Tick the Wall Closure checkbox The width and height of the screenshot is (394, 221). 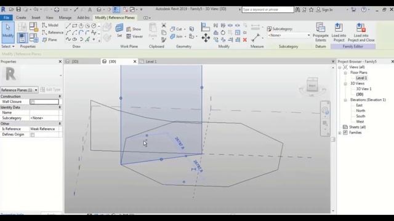point(33,102)
